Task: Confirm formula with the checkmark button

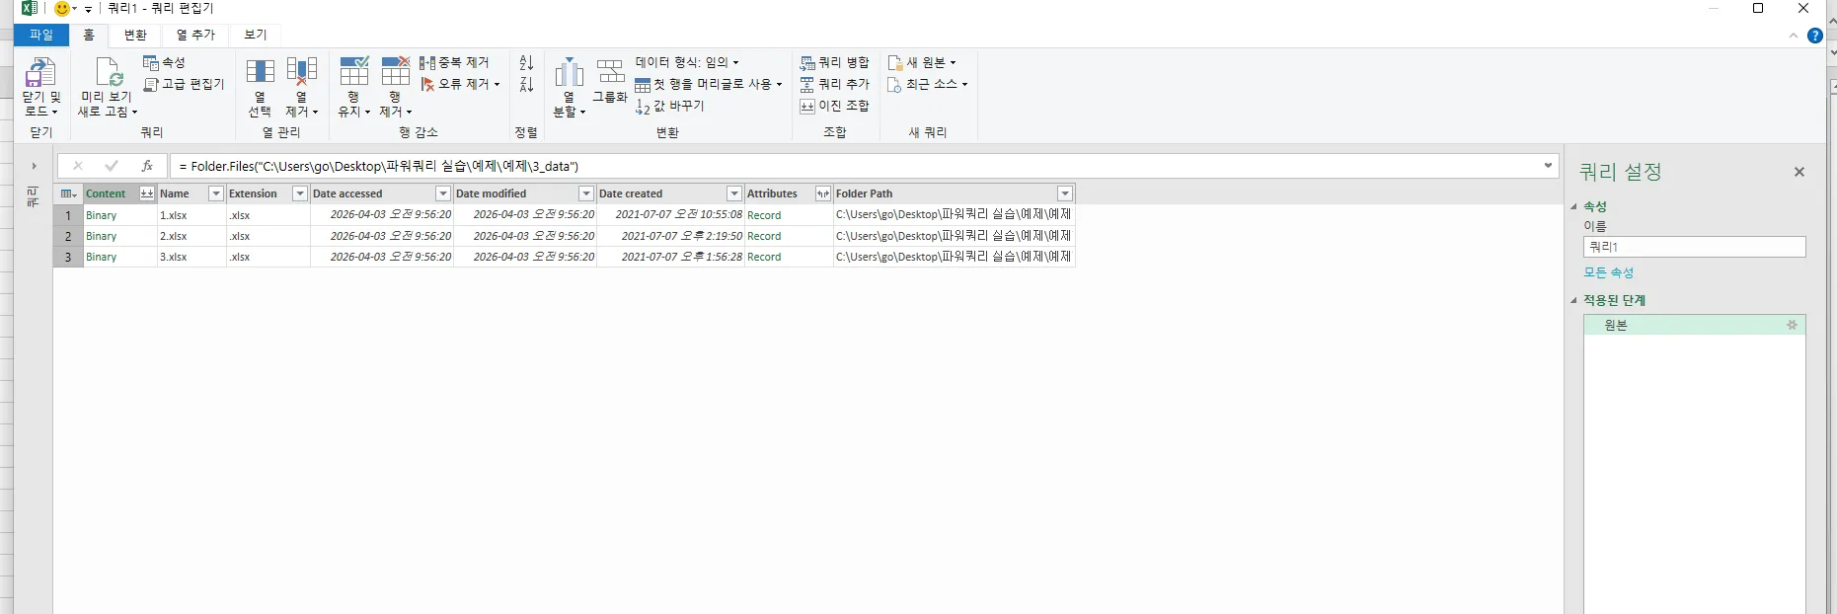Action: pos(112,166)
